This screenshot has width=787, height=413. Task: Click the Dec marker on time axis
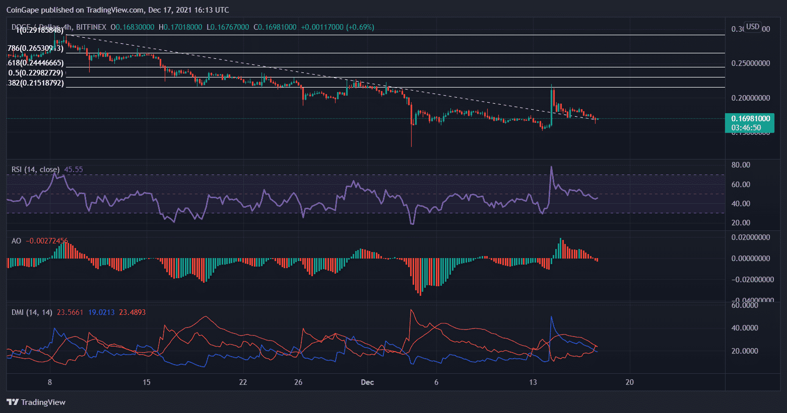tap(367, 382)
